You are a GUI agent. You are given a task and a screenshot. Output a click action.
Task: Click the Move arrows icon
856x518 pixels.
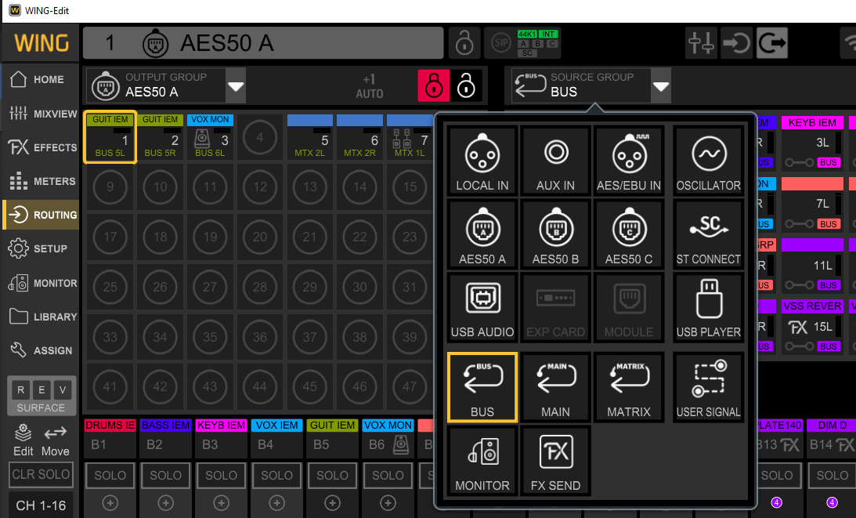[x=55, y=440]
